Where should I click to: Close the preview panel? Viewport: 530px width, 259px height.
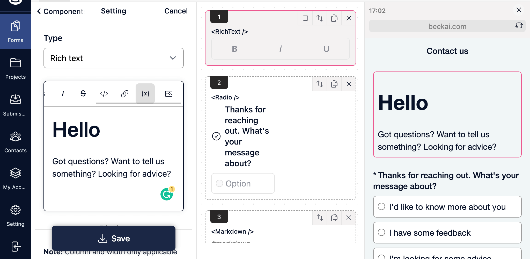(519, 10)
